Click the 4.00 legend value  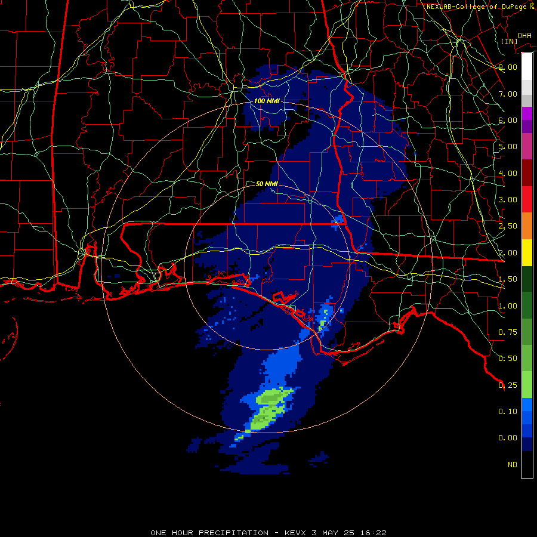508,173
